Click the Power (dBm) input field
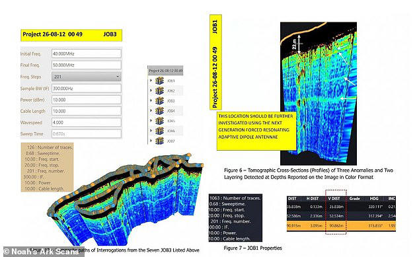419x257 pixels. click(x=87, y=100)
